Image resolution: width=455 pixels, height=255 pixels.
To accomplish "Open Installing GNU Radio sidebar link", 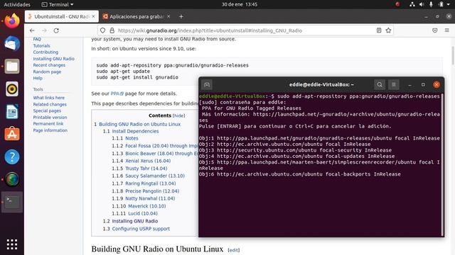I will [x=54, y=59].
